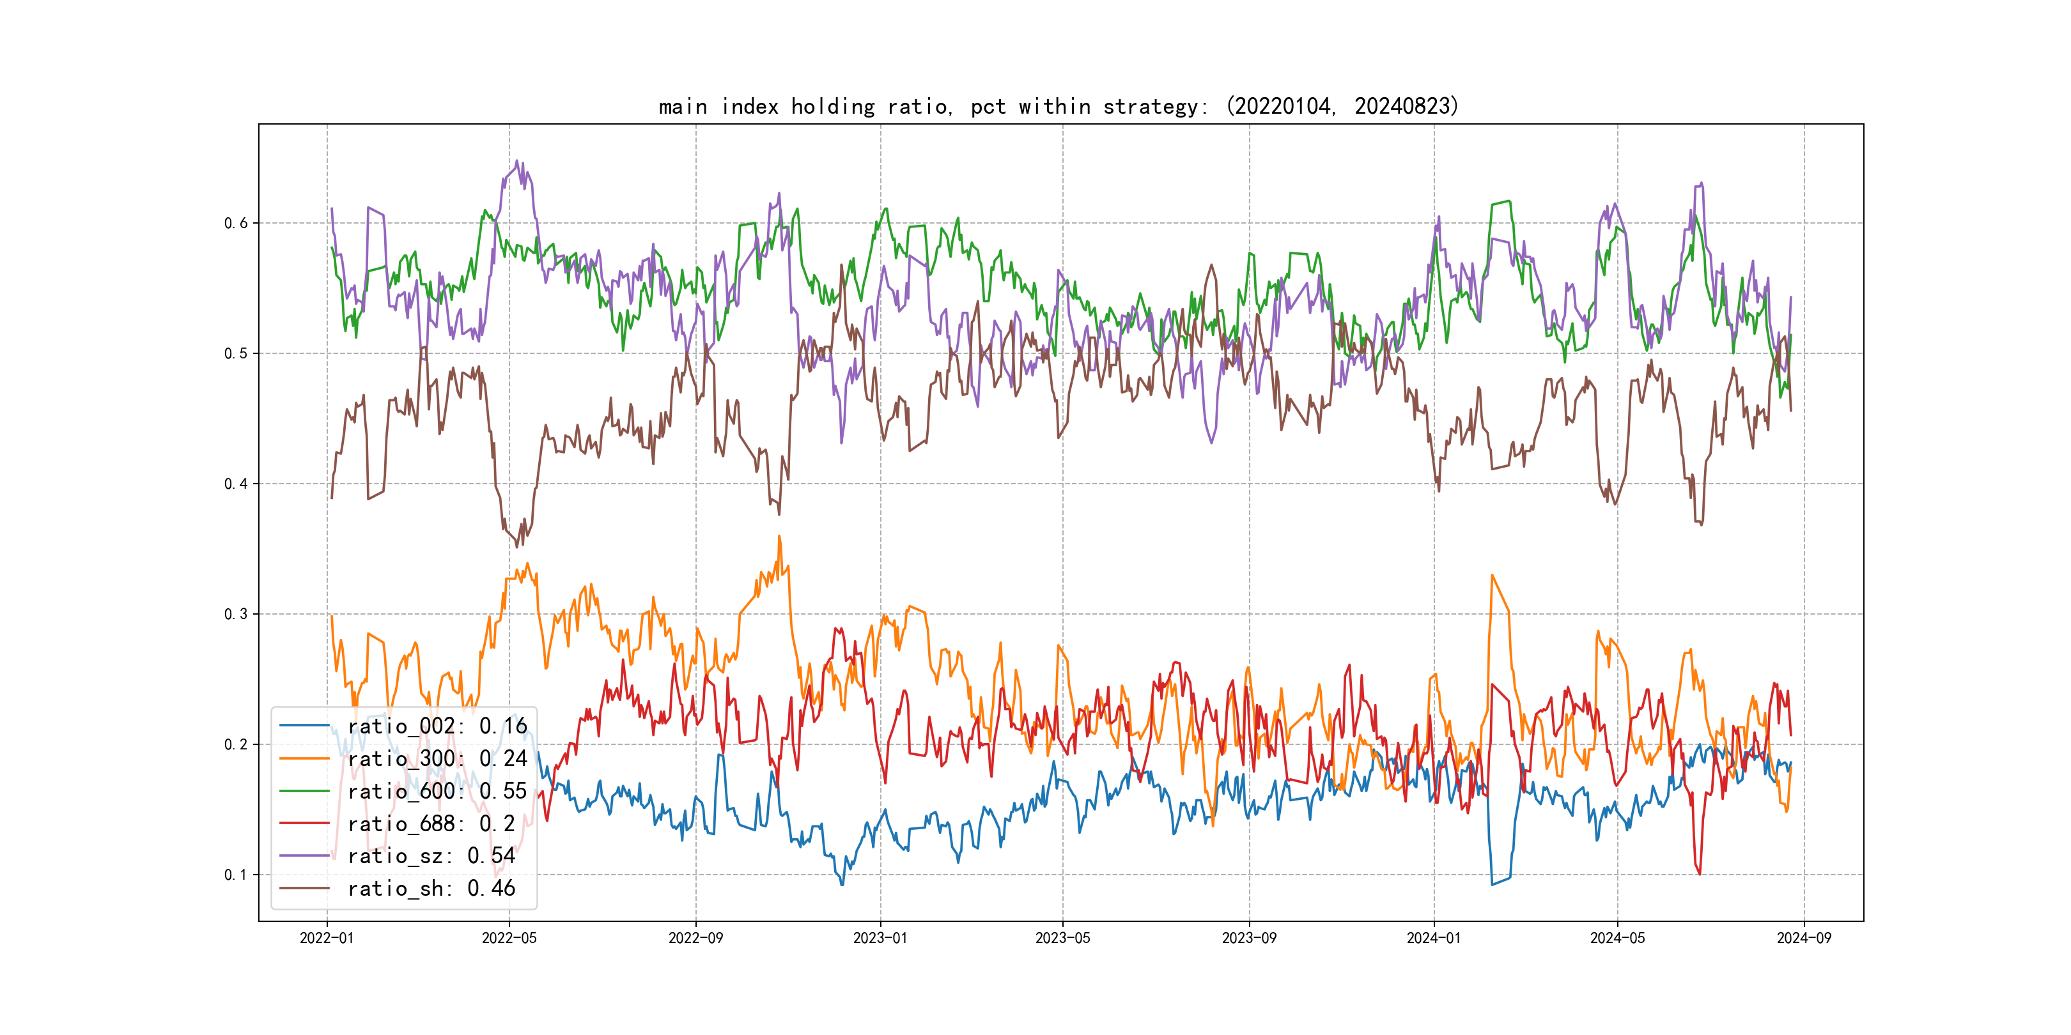Click the orange ratio_300 legend line sample
Image resolution: width=2071 pixels, height=1035 pixels.
305,758
